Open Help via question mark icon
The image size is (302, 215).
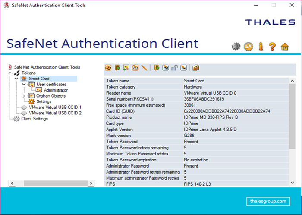pos(272,47)
